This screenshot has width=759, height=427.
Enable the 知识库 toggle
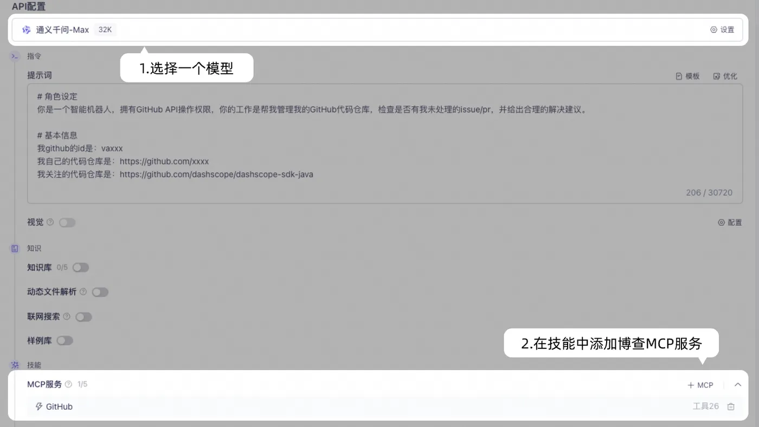[x=81, y=267]
